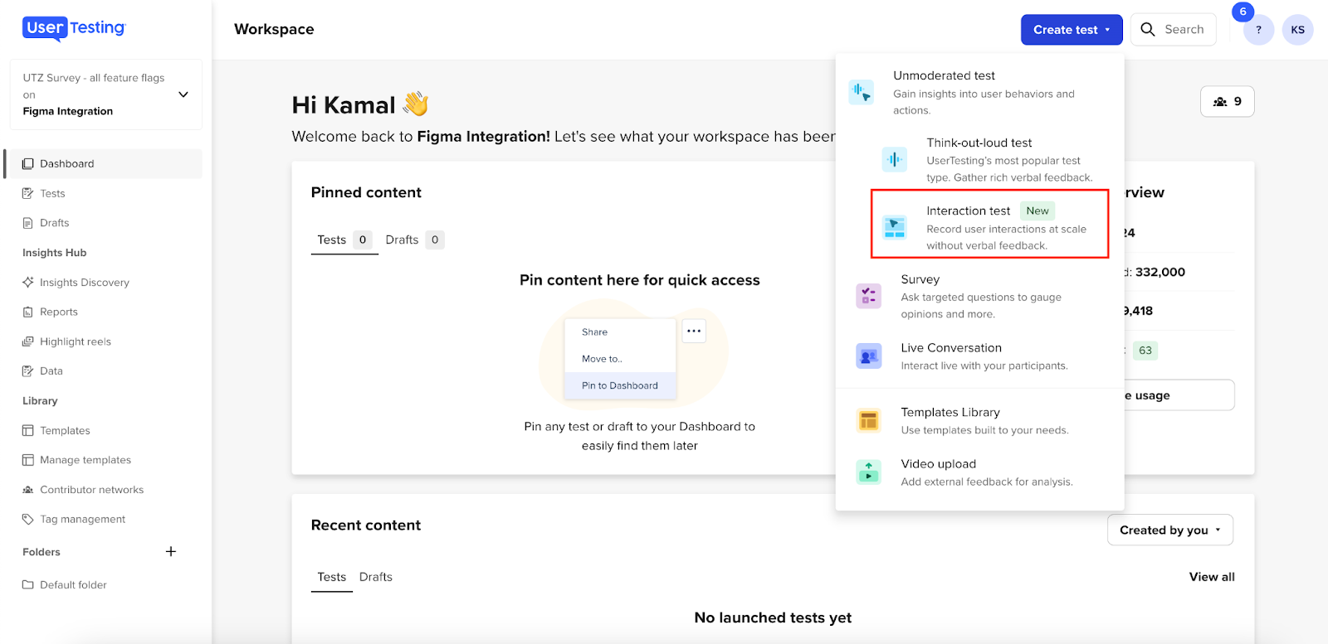Add a new folder with plus icon

coord(171,551)
